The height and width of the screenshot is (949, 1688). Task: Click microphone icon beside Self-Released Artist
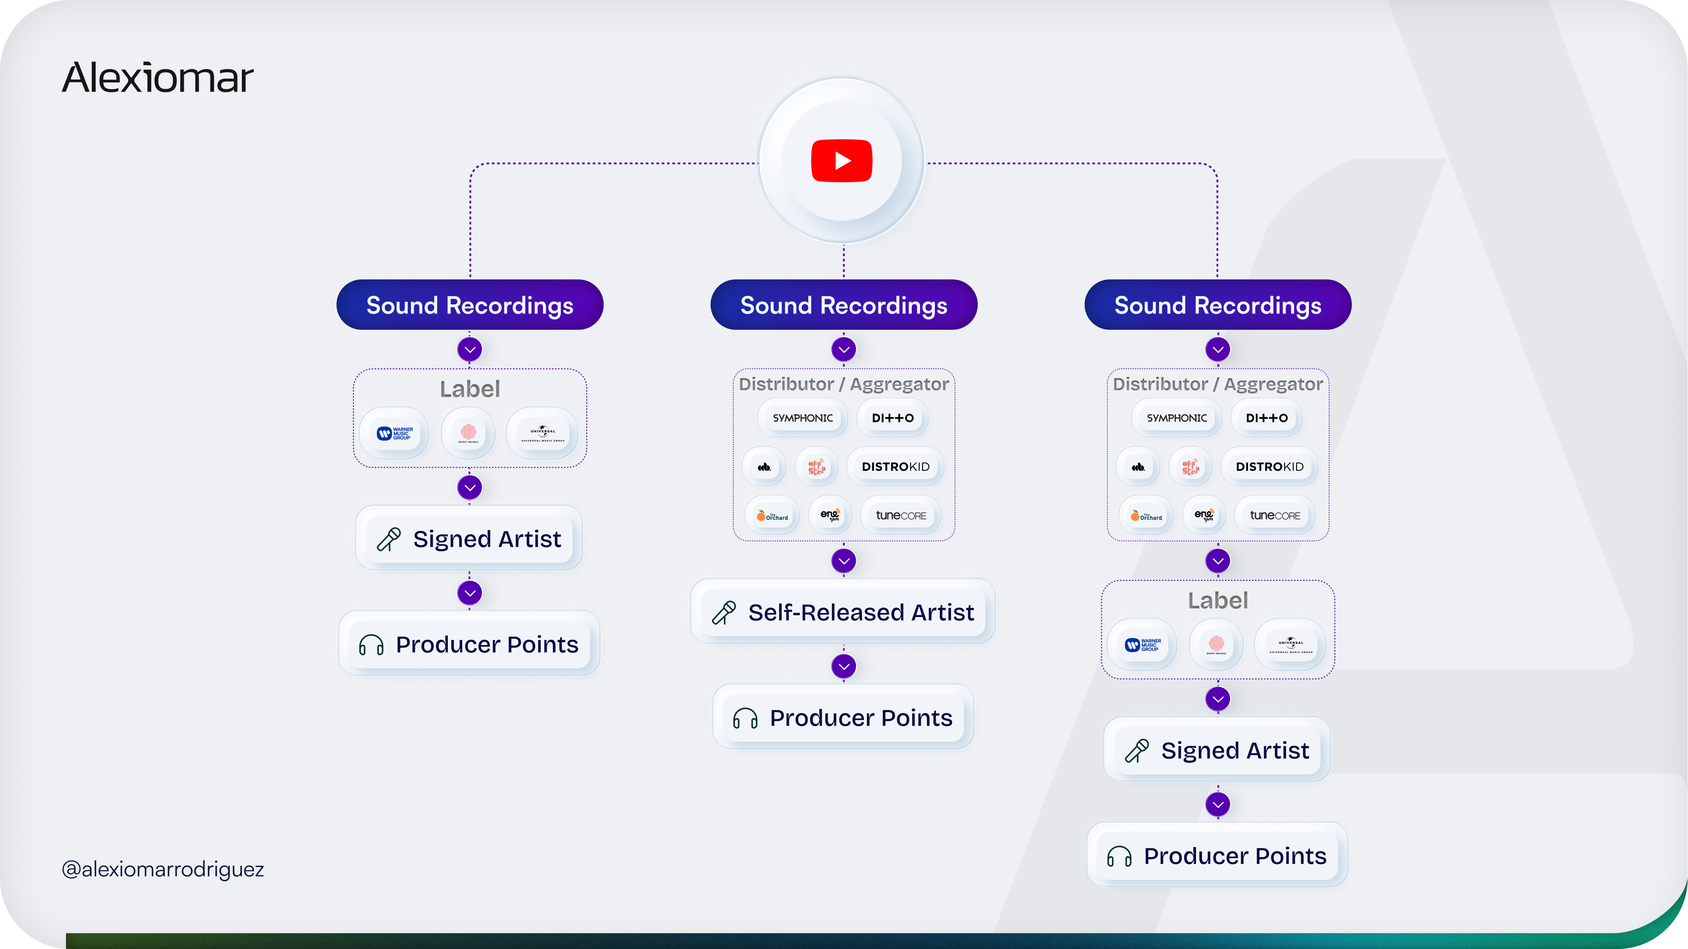pos(724,612)
